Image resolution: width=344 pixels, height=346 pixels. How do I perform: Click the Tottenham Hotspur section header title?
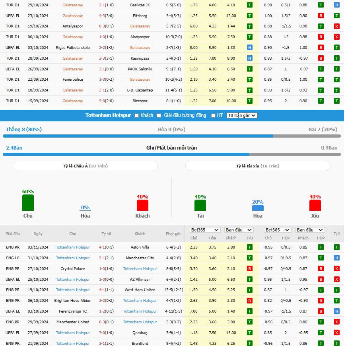tap(108, 115)
